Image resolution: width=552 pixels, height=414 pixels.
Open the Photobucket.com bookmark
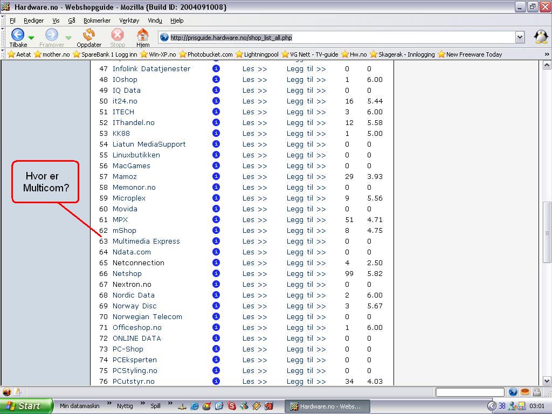point(206,54)
